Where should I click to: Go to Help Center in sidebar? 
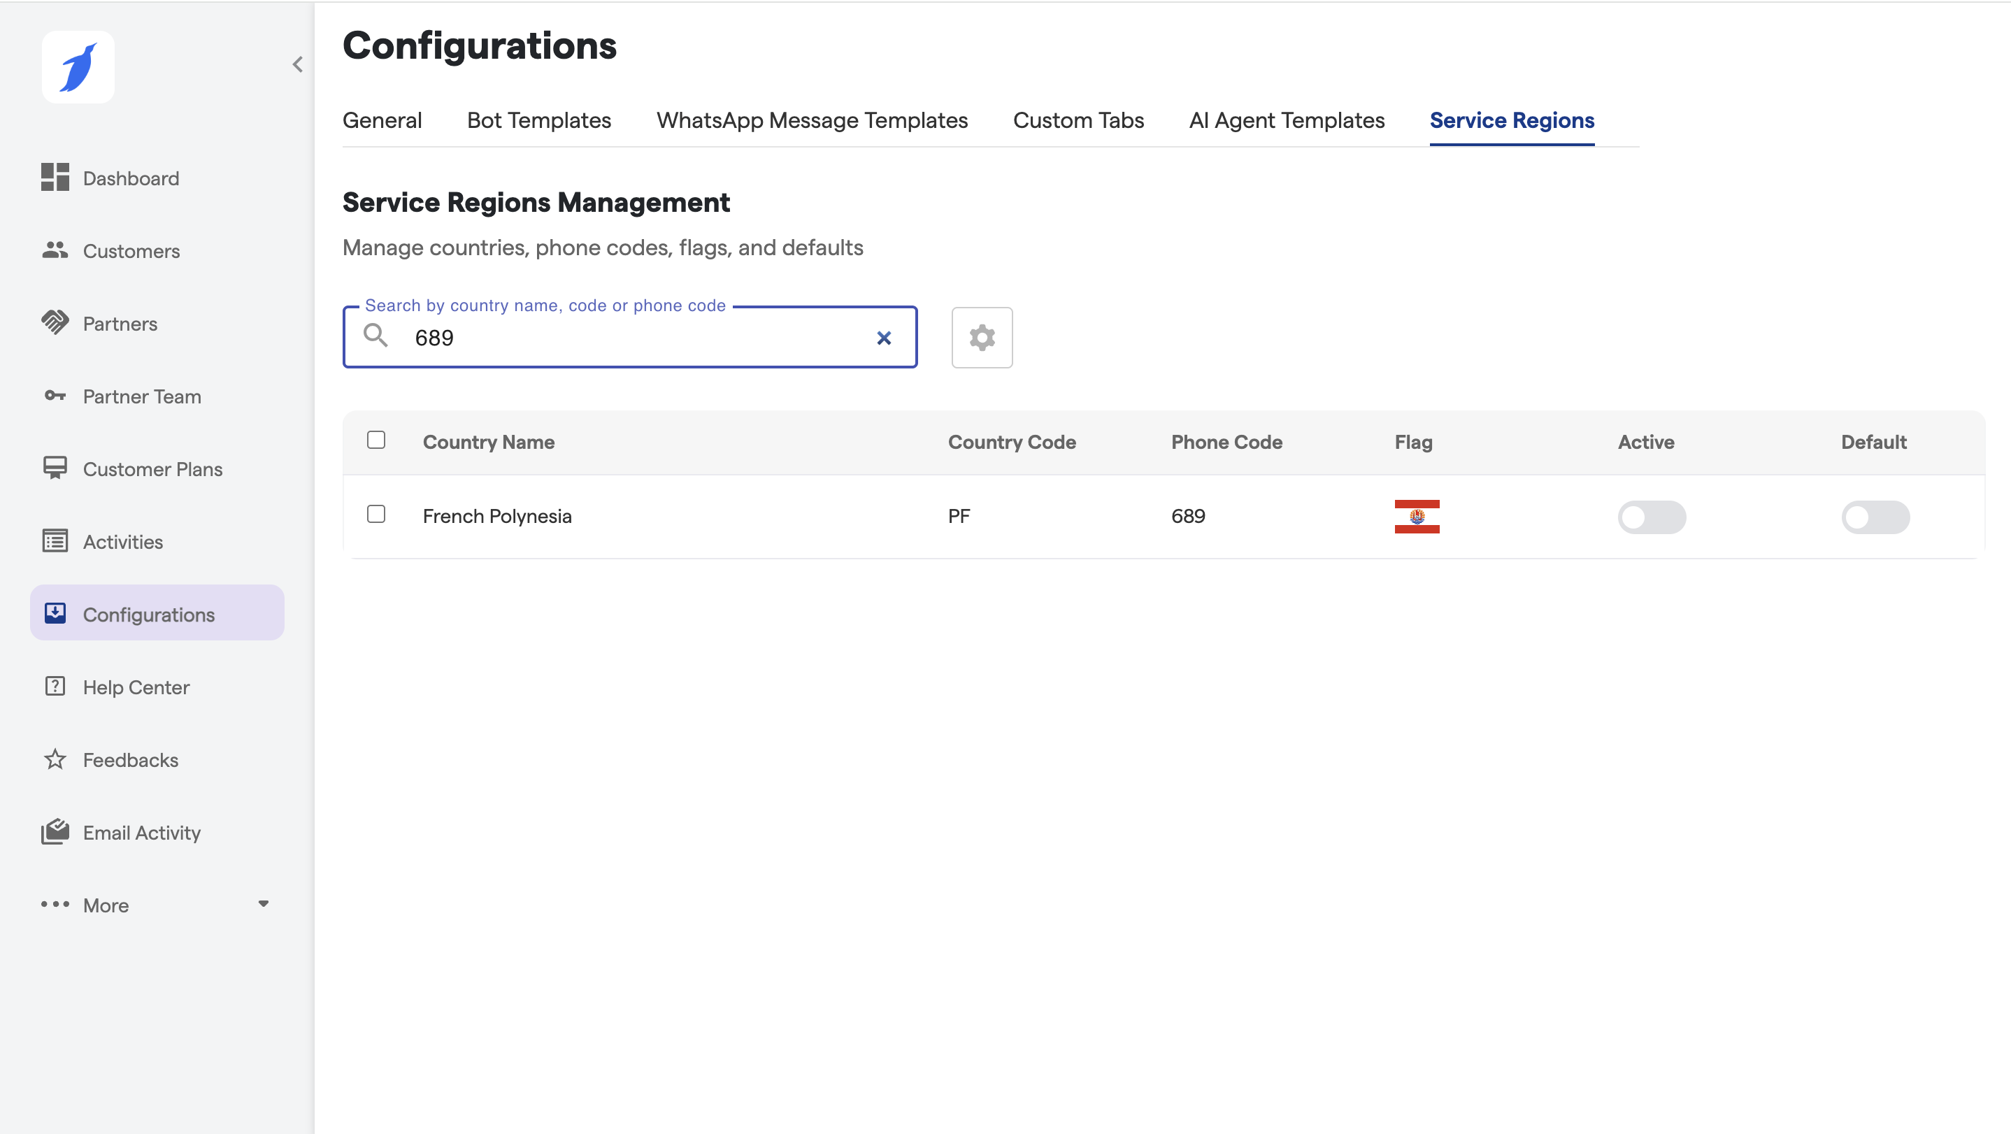(x=136, y=687)
